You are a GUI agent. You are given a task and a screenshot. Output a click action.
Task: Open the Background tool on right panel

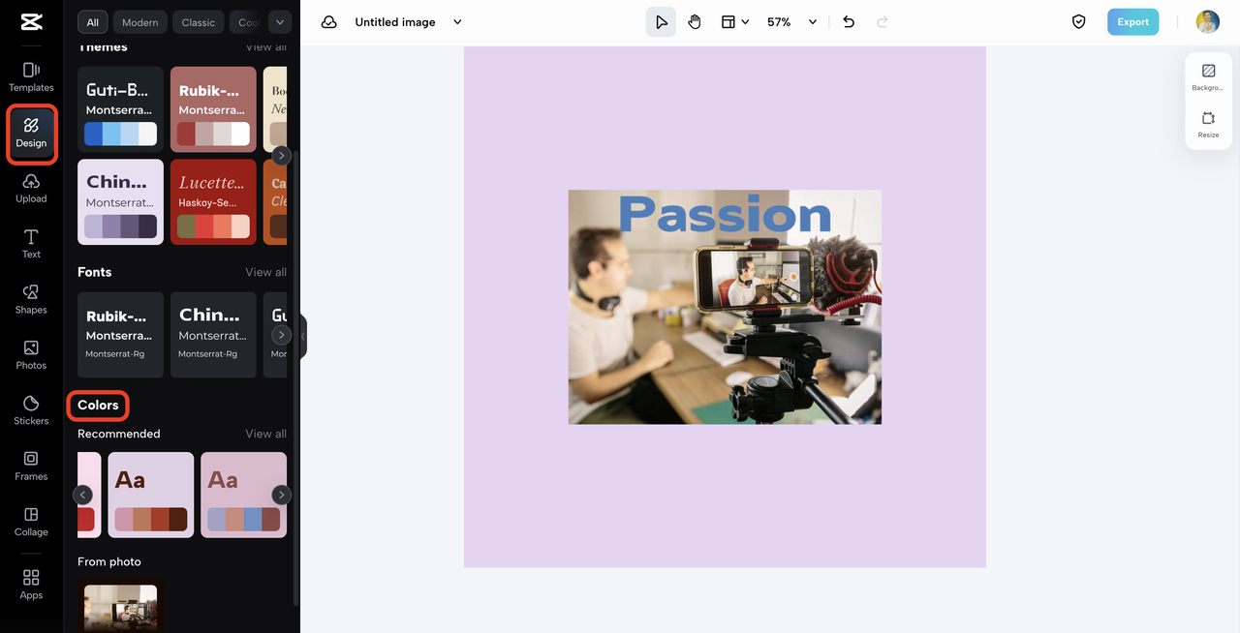click(x=1208, y=77)
